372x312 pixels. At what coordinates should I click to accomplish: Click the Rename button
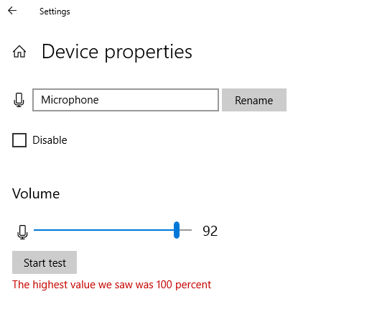254,100
